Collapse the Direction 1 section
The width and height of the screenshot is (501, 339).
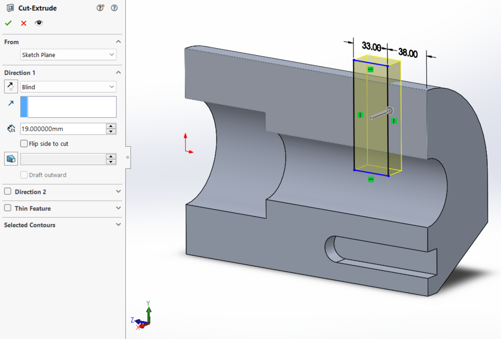[x=118, y=73]
